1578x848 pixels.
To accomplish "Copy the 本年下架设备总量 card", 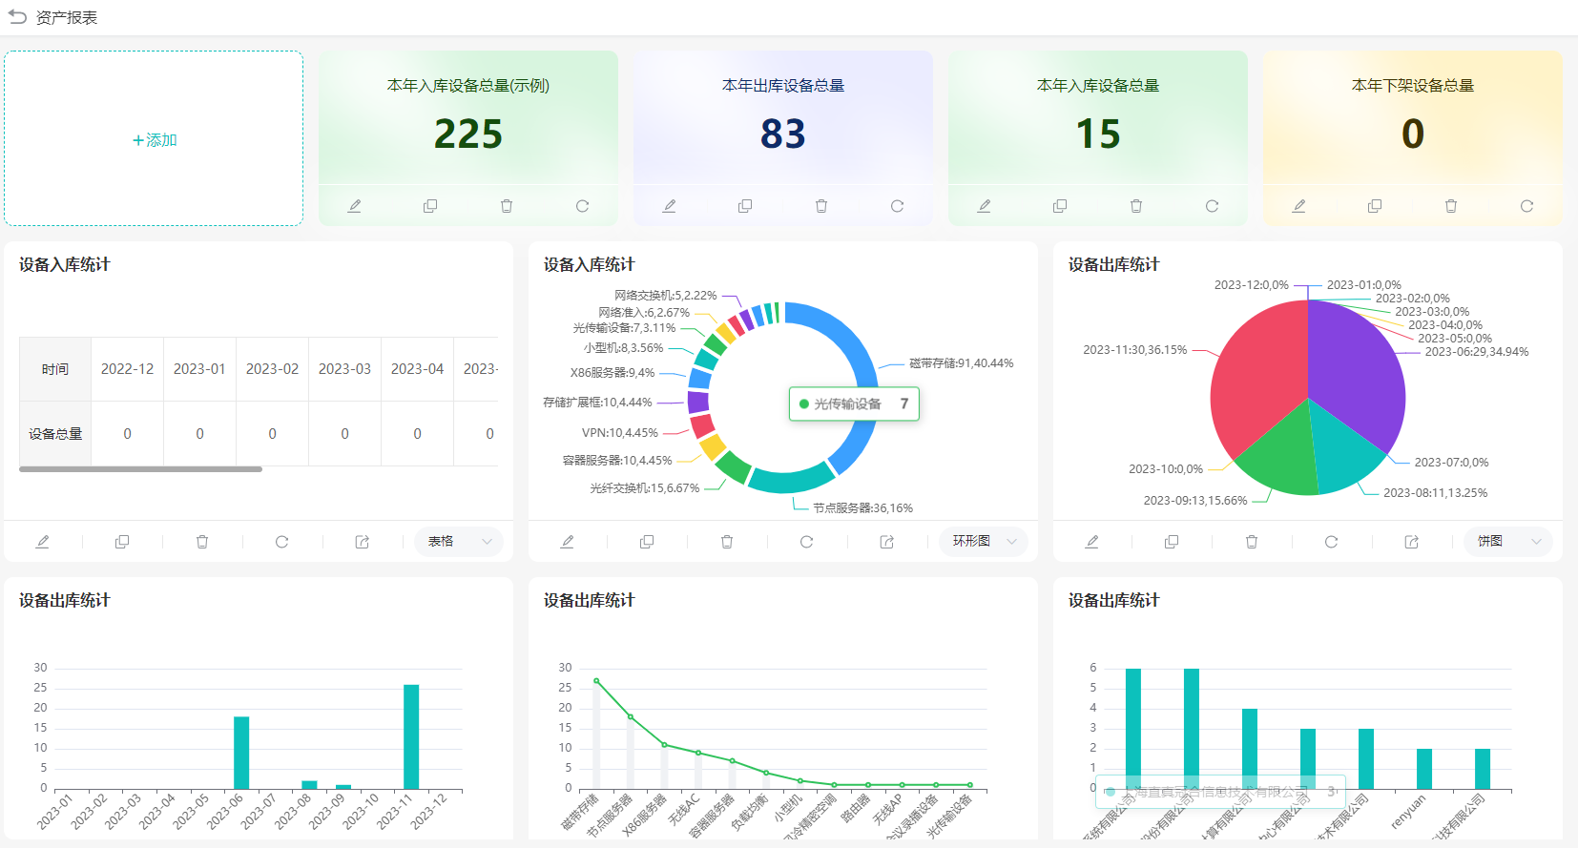I will coord(1375,206).
